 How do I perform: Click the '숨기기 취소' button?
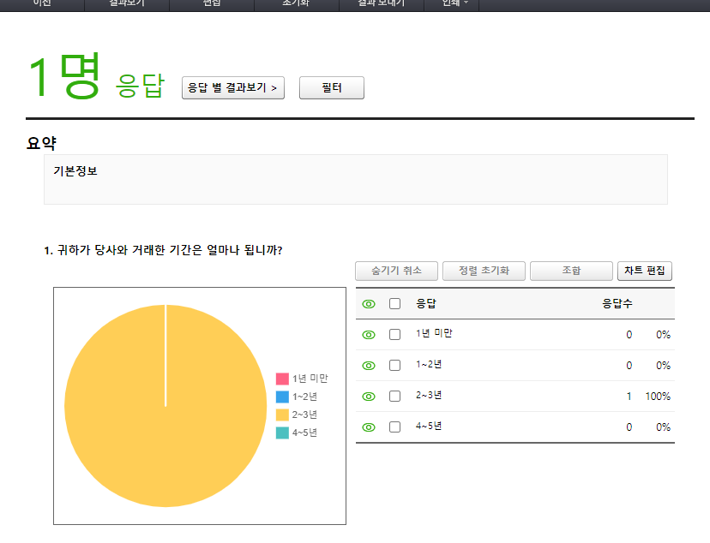(396, 271)
